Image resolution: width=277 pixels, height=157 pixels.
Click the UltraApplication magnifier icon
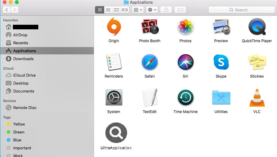point(116,133)
